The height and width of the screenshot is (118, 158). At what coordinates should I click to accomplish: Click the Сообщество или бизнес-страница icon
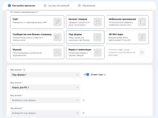(57, 37)
